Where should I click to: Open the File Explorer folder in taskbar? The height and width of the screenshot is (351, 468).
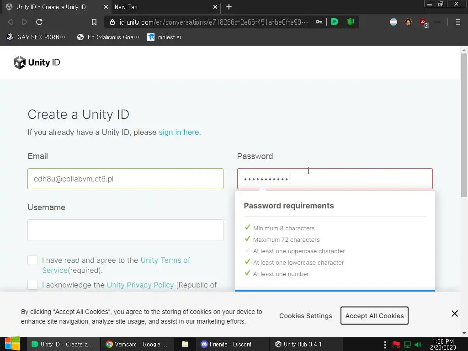tap(185, 344)
